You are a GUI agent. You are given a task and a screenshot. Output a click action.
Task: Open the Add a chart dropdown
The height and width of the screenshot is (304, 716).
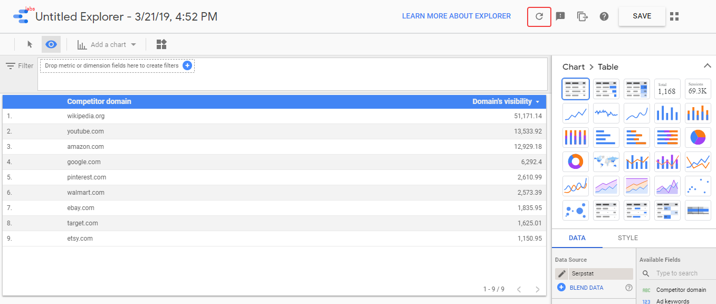pos(107,44)
